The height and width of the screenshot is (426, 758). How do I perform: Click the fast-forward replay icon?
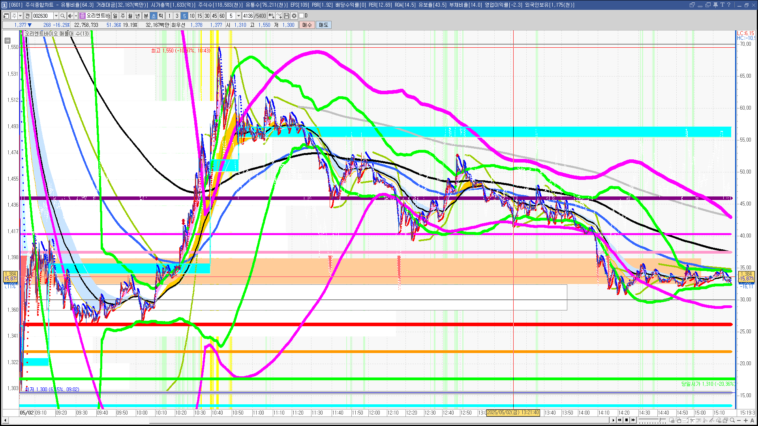(633, 420)
